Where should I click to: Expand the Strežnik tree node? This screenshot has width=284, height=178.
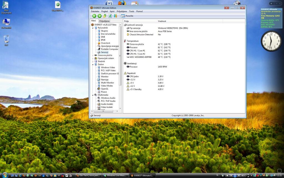[93, 61]
